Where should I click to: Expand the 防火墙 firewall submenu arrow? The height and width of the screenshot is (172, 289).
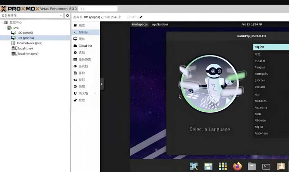click(95, 93)
